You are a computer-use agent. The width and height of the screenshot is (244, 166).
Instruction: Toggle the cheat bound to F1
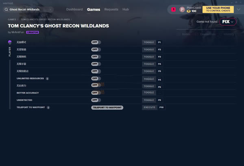(x=96, y=42)
